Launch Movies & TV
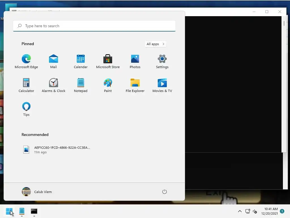This screenshot has height=218, width=290. click(162, 85)
